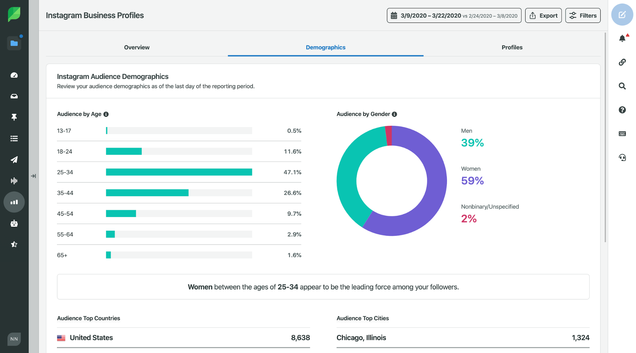636x353 pixels.
Task: Open the date range picker
Action: (454, 16)
